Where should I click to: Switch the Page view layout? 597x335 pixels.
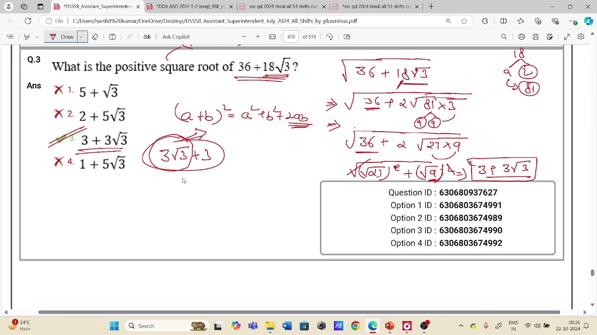[x=347, y=37]
